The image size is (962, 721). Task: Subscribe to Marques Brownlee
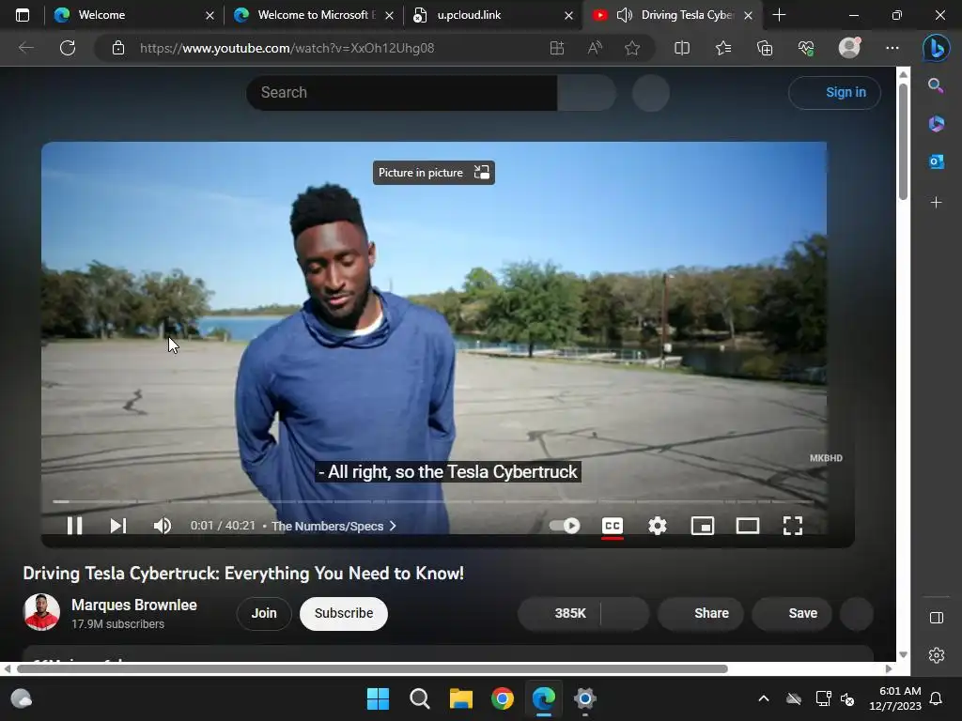344,613
